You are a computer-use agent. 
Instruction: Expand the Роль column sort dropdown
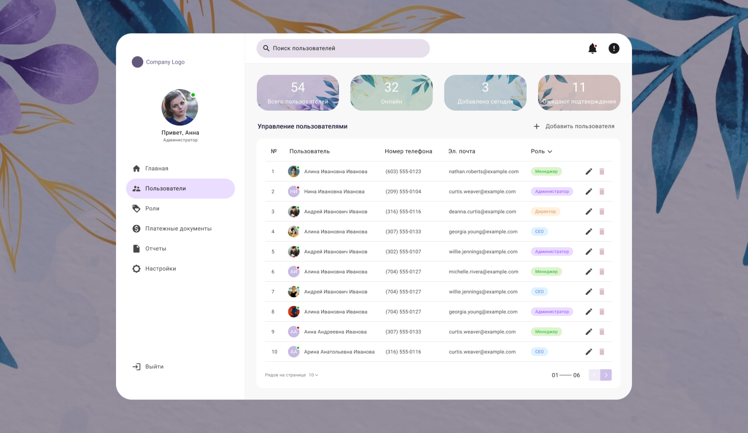click(x=549, y=151)
